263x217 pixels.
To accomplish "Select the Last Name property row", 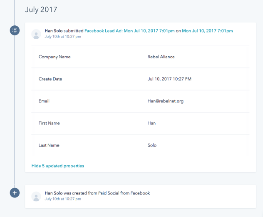I will click(x=140, y=145).
